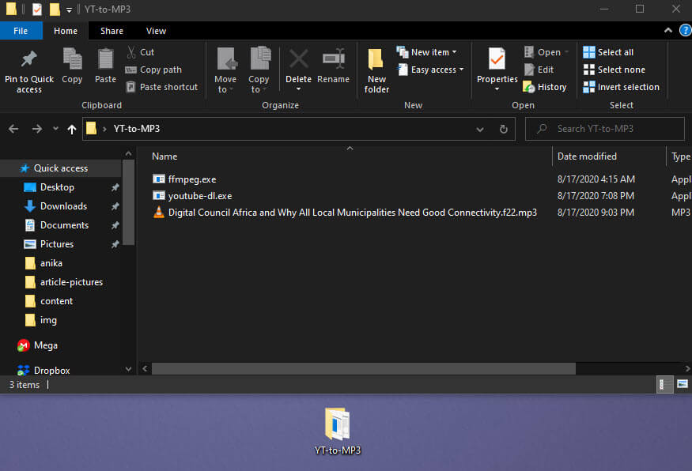Click the horizontal scrollbar in file list
The height and width of the screenshot is (471, 692).
point(364,369)
